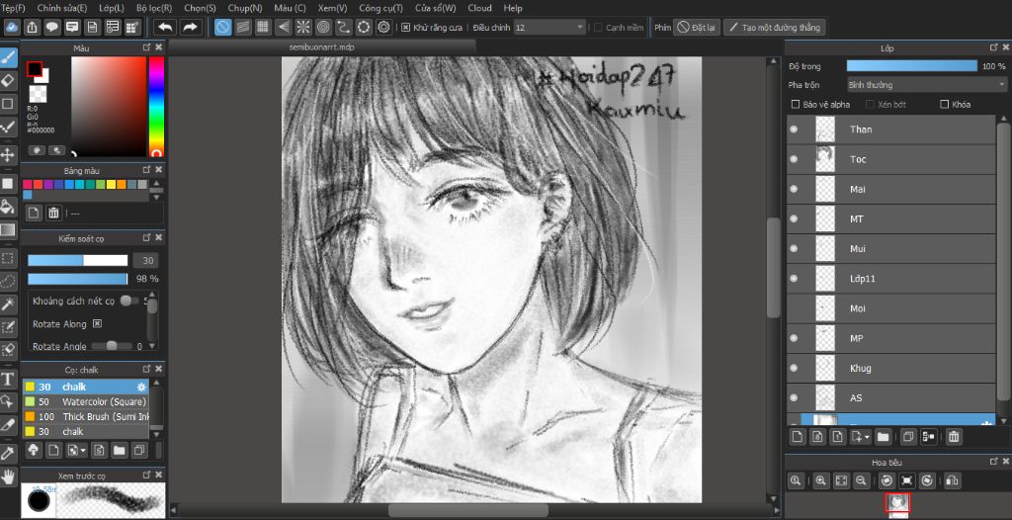Open new layer type dropdown arrow

coord(869,438)
